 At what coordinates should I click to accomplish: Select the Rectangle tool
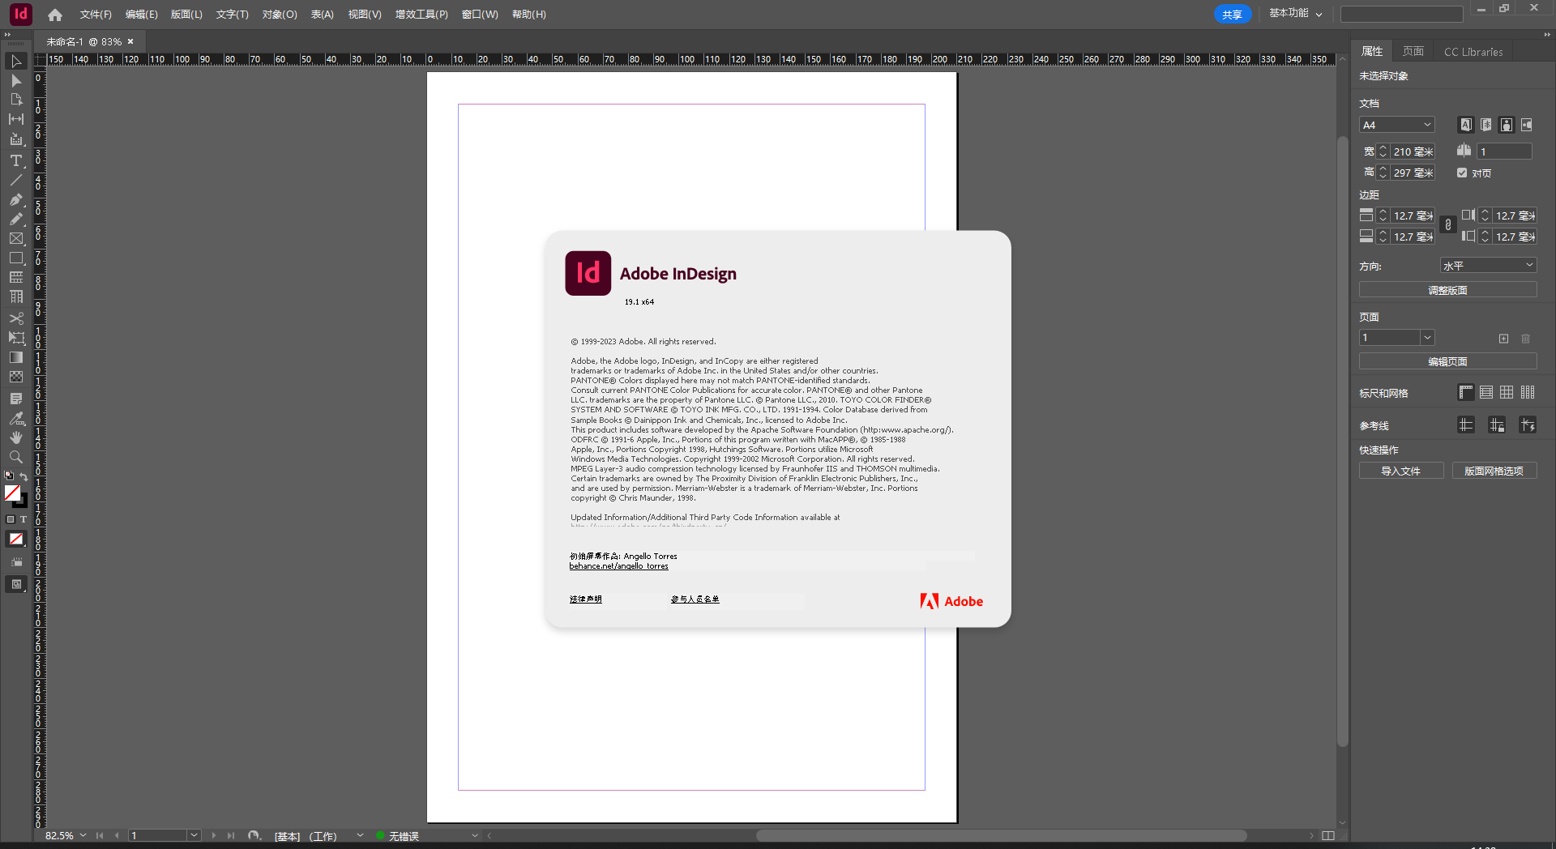tap(15, 258)
